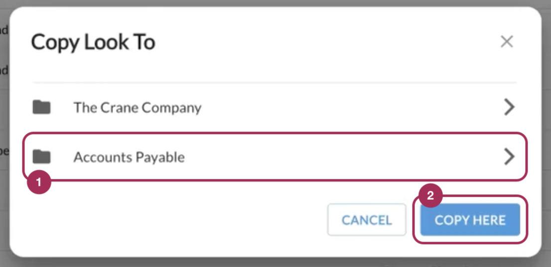551x267 pixels.
Task: Click the Copy Look To dialog title
Action: (x=93, y=42)
